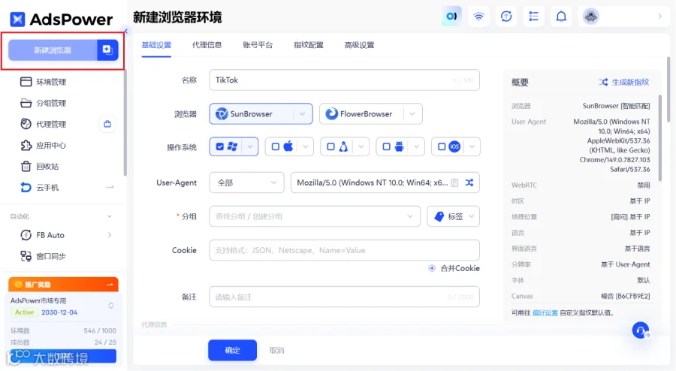Switch to the 高级设置 tab

(359, 45)
